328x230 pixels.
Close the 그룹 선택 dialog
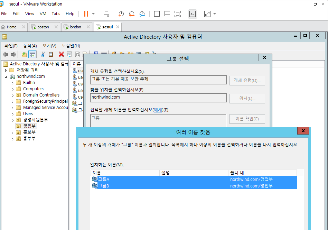click(x=264, y=57)
